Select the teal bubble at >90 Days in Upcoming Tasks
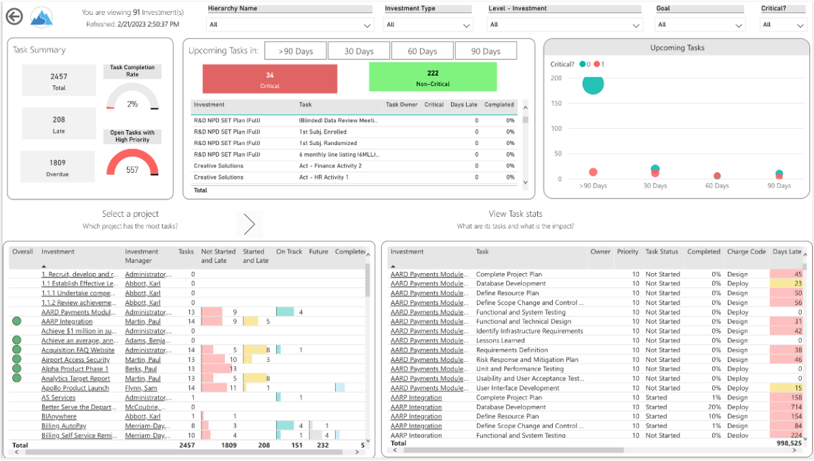814x461 pixels. (x=593, y=85)
